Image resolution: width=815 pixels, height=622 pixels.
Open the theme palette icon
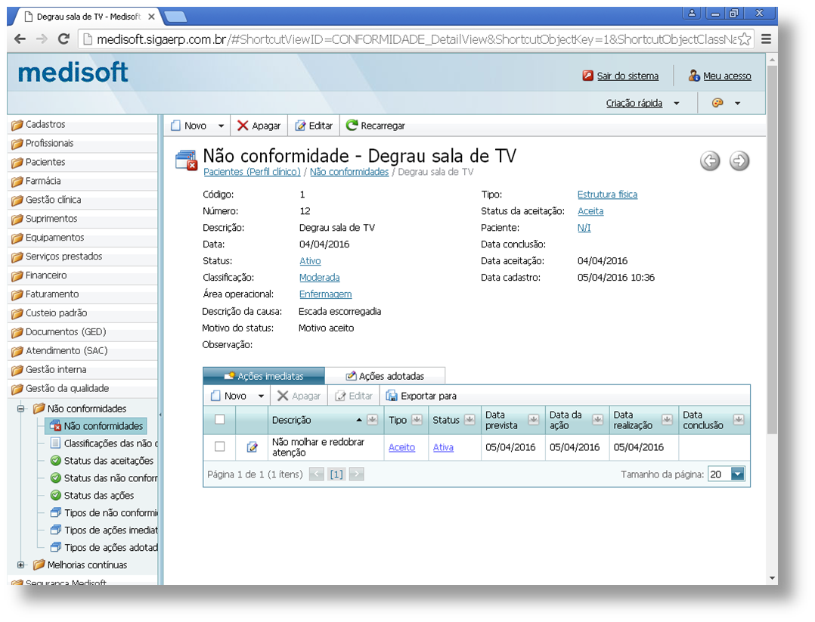(x=718, y=103)
